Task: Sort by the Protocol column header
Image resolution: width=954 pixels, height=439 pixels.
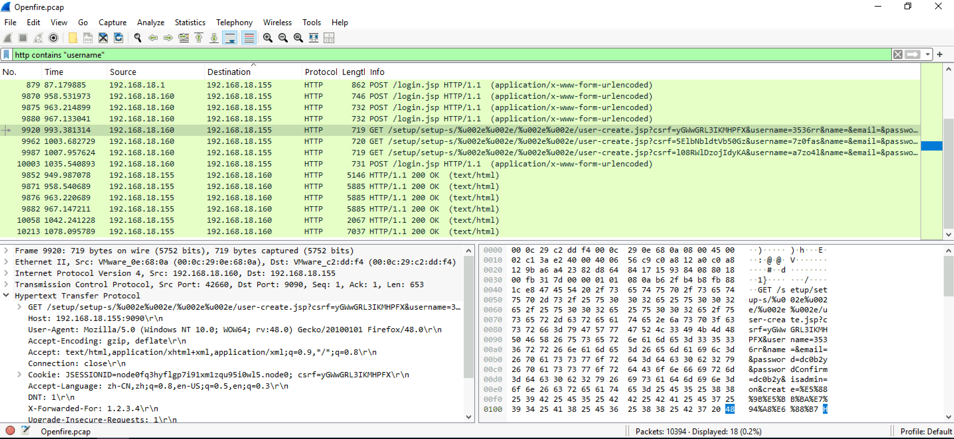Action: (321, 72)
